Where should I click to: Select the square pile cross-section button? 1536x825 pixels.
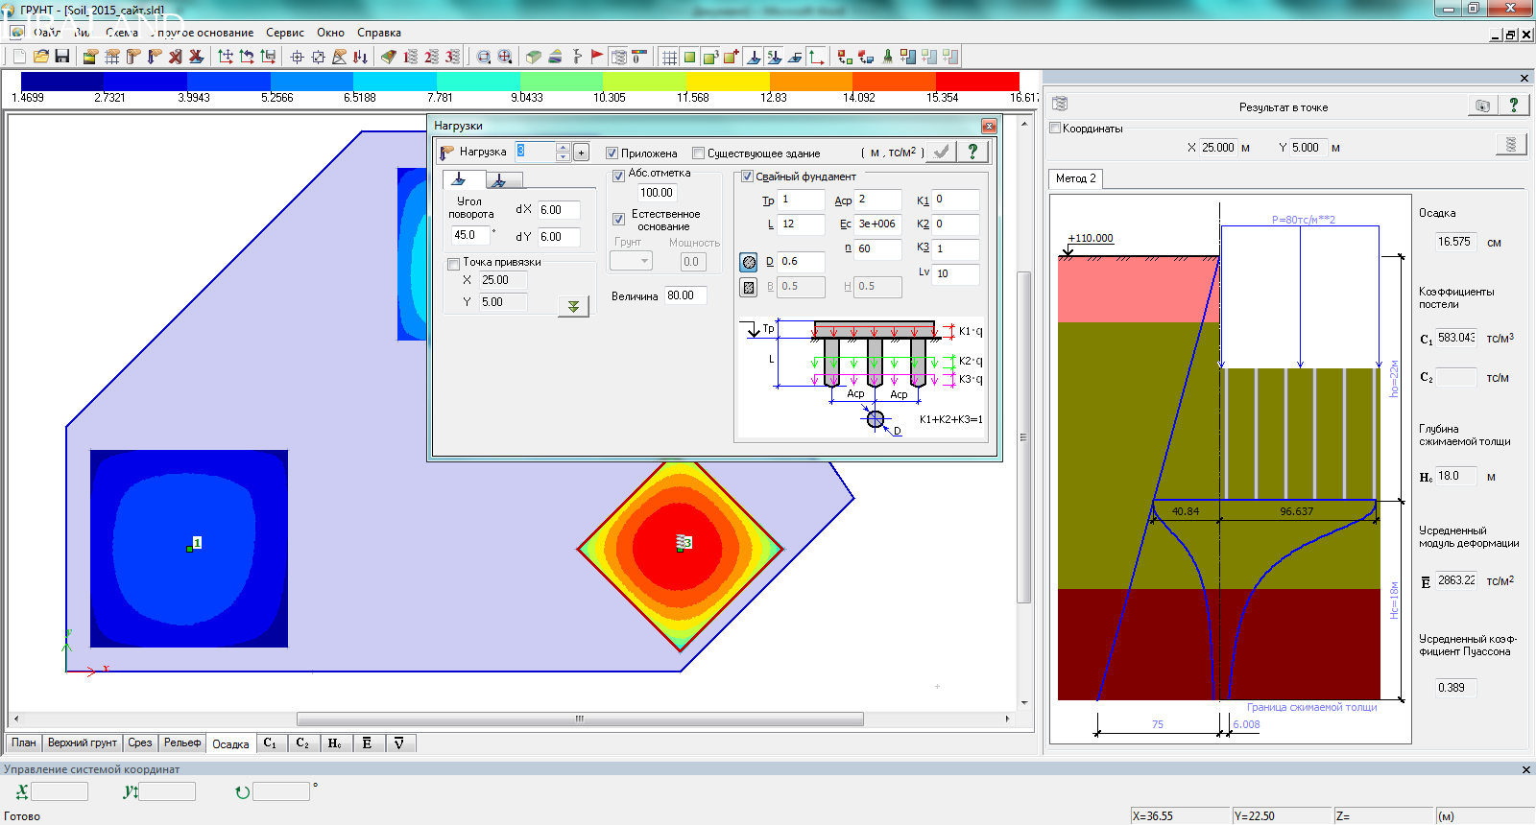(749, 287)
